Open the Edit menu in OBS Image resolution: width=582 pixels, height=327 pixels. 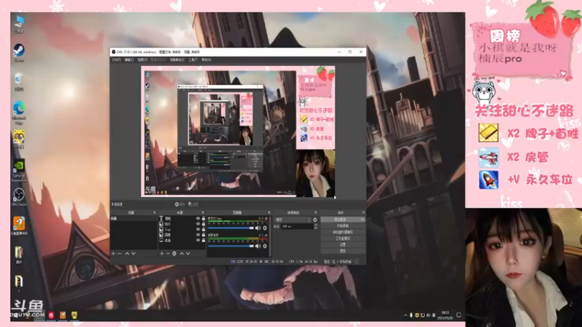129,60
